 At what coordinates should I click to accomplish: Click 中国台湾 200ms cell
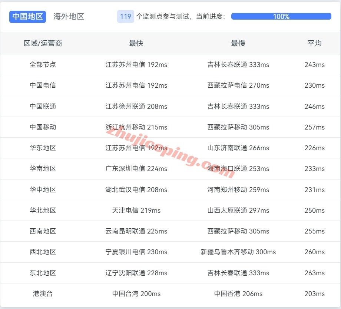tap(136, 293)
